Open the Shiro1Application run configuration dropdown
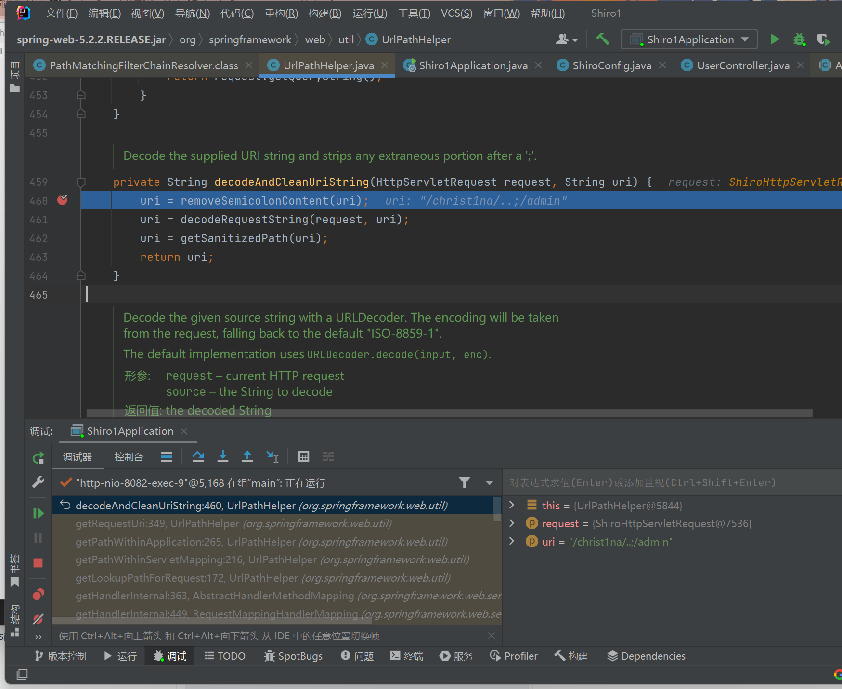 pos(689,39)
